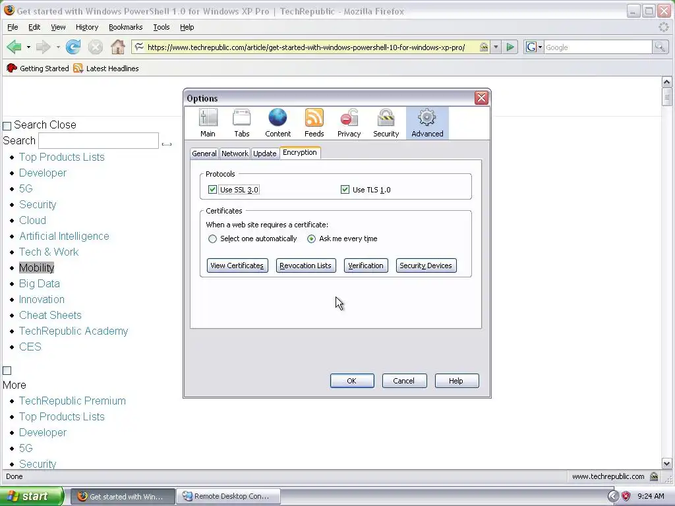Image resolution: width=675 pixels, height=506 pixels.
Task: Click the page site identity icon in the address bar
Action: pos(139,47)
